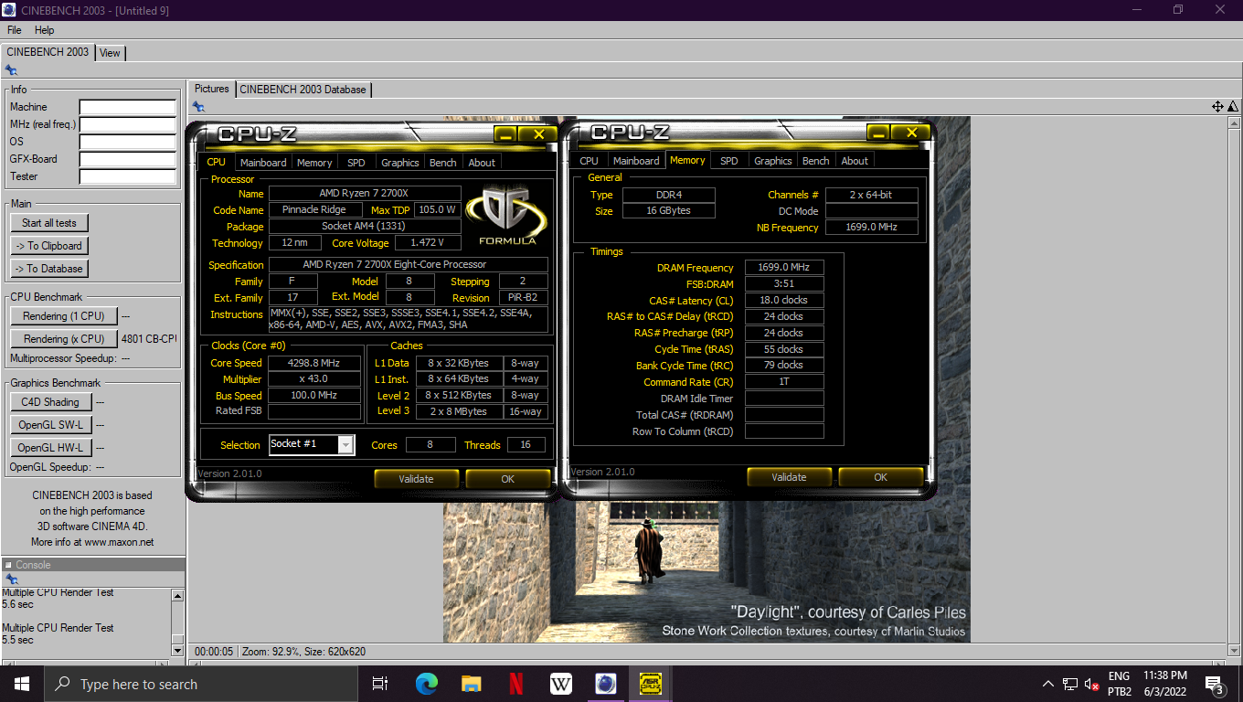Click the pin icon in the Console panel
This screenshot has height=702, width=1243.
11,580
